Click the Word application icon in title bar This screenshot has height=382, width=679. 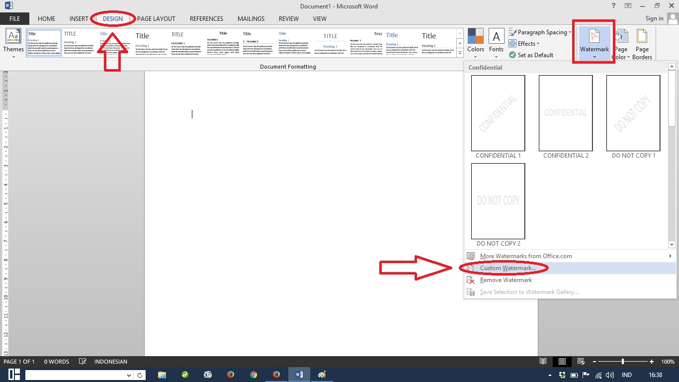(8, 6)
